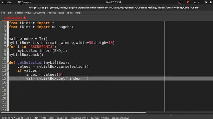The width and height of the screenshot is (213, 119).
Task: Open the Geany application menu dropdown
Action: point(25,2)
